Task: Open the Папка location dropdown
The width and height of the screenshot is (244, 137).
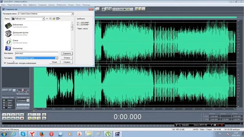Action: 43,19
